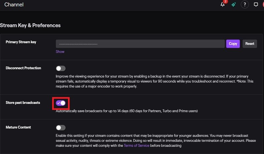Screen dimensions: 264x154
Task: Click the Store past broadcasts label
Action: [x=23, y=103]
